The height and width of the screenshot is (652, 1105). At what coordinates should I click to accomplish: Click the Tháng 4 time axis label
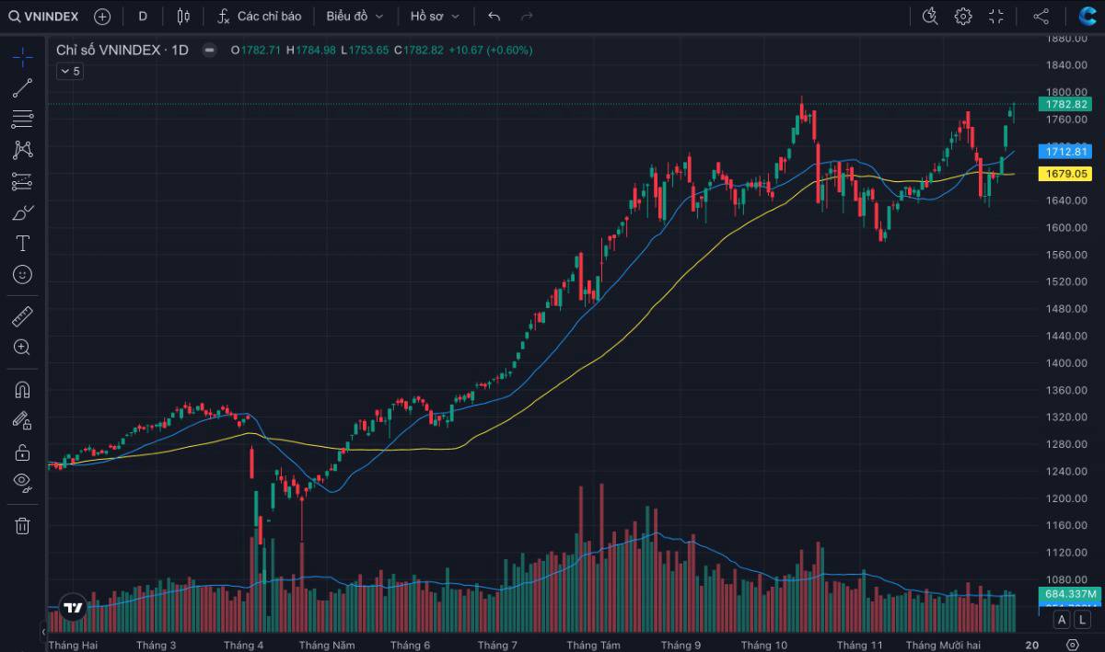(243, 645)
